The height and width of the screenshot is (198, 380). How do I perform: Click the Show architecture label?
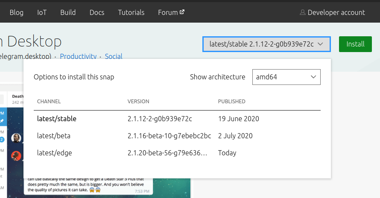[217, 77]
